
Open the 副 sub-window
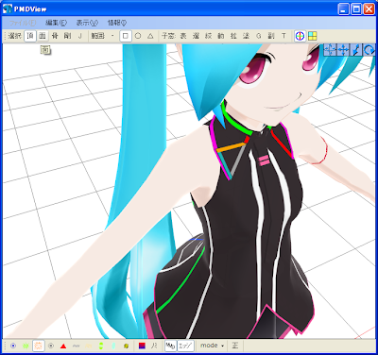[x=271, y=36]
